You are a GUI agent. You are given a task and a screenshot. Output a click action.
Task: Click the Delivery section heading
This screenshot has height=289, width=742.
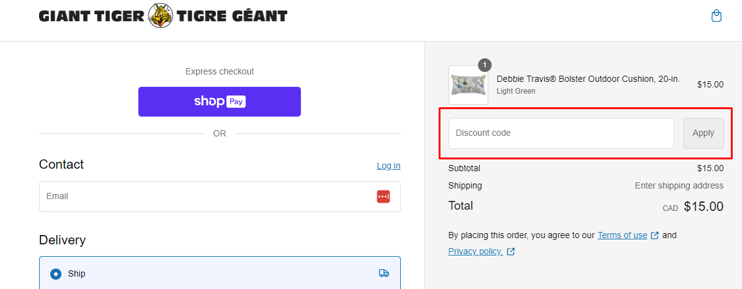click(63, 240)
